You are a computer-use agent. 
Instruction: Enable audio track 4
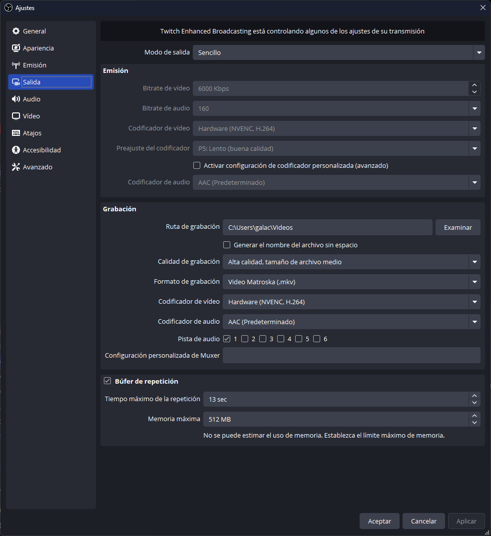[281, 339]
